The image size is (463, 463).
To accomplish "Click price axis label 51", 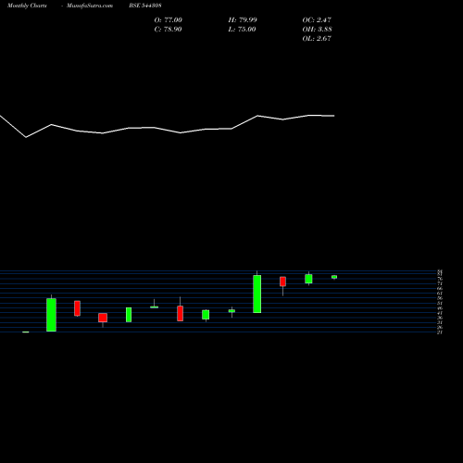I will 440,303.
